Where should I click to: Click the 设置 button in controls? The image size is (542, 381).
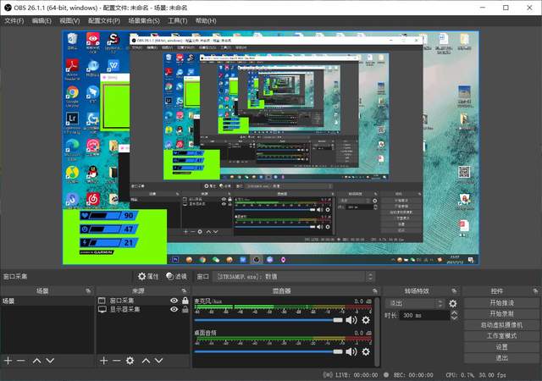pos(501,347)
